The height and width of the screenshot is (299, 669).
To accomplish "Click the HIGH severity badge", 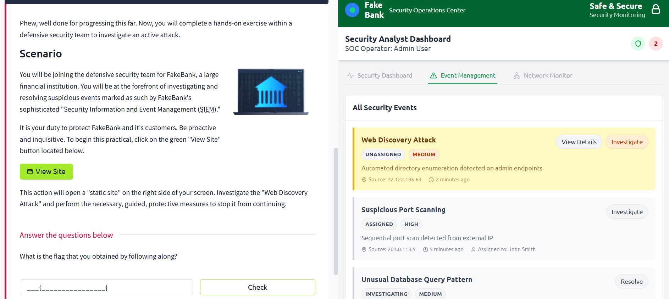I will 411,224.
